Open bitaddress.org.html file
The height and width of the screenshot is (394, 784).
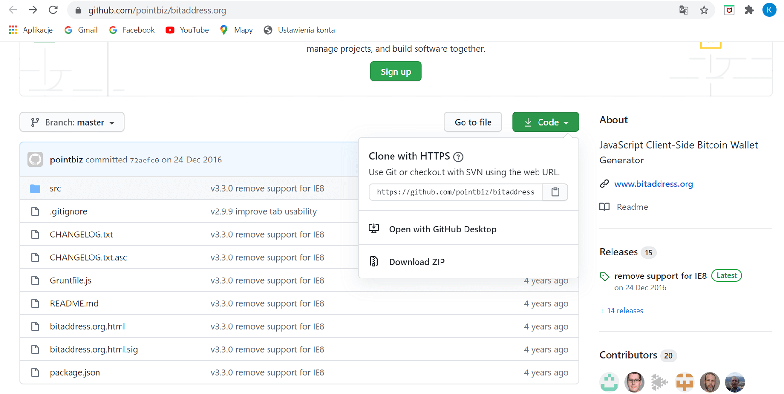coord(87,326)
